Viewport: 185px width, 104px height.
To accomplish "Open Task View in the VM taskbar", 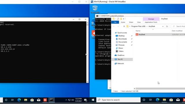I will [151, 100].
